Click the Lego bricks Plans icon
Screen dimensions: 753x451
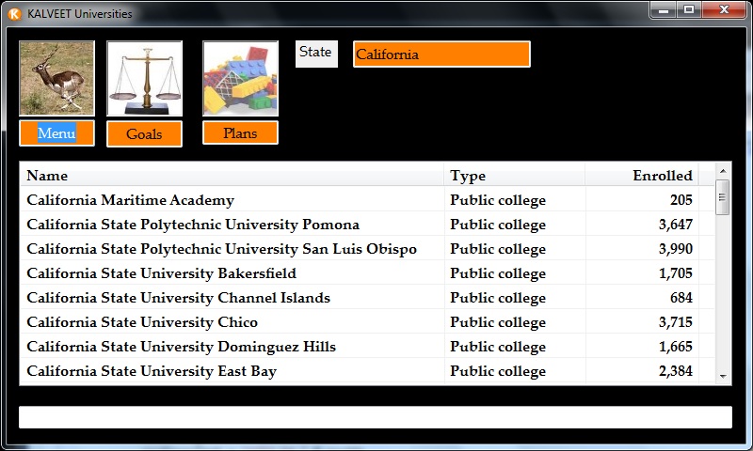coord(240,78)
